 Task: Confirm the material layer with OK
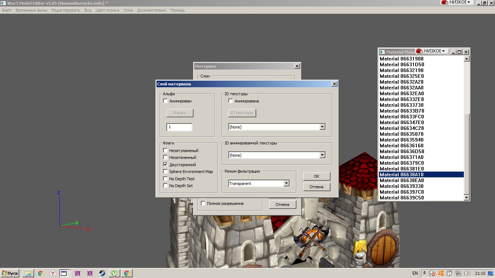click(317, 176)
